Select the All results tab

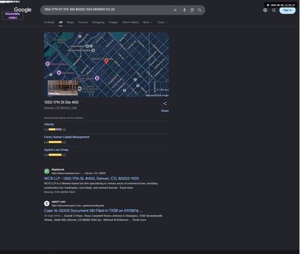(x=61, y=22)
